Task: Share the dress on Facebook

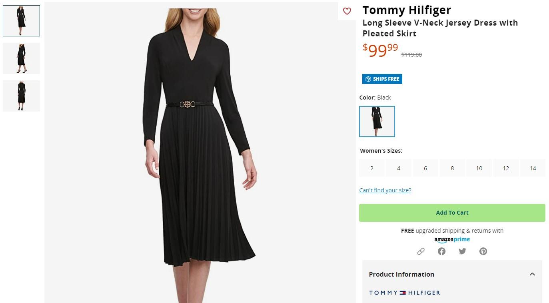Action: (x=441, y=251)
